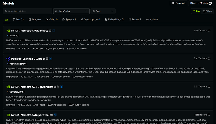The image size is (216, 124).
Task: Click info icon next to 6.04T tokens
Action: (209, 30)
